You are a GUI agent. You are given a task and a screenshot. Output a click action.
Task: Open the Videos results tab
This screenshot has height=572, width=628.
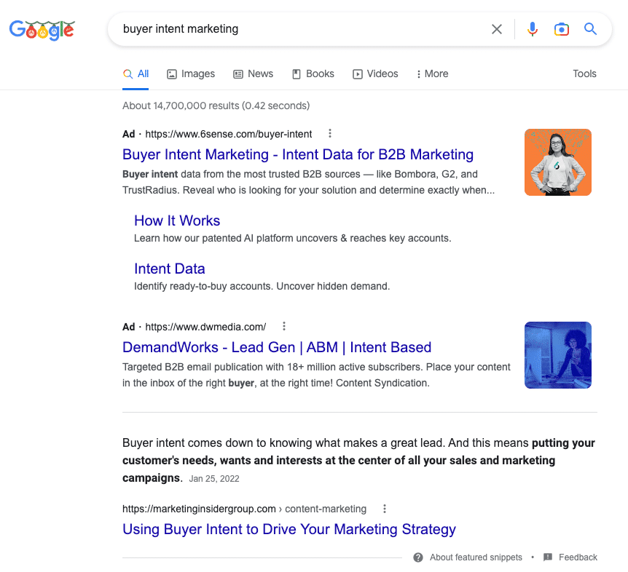click(375, 74)
